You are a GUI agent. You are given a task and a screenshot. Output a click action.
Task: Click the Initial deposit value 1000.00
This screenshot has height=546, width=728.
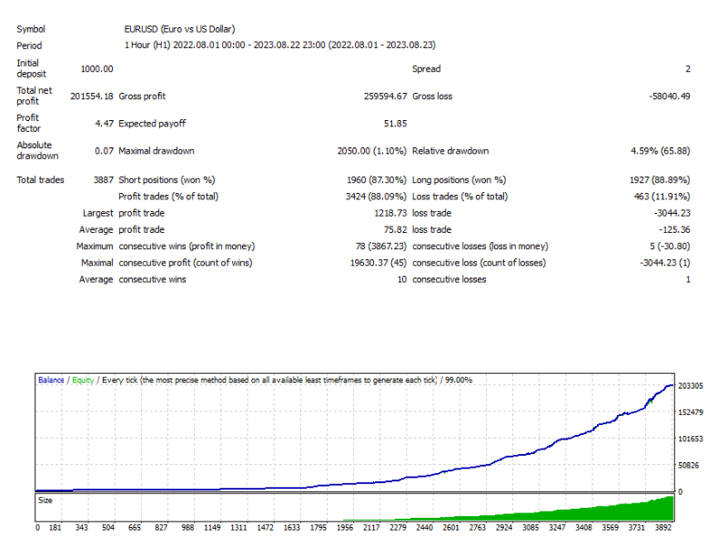96,69
